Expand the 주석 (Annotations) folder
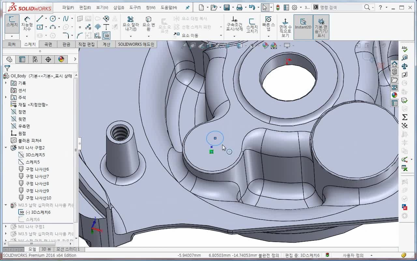 6,98
